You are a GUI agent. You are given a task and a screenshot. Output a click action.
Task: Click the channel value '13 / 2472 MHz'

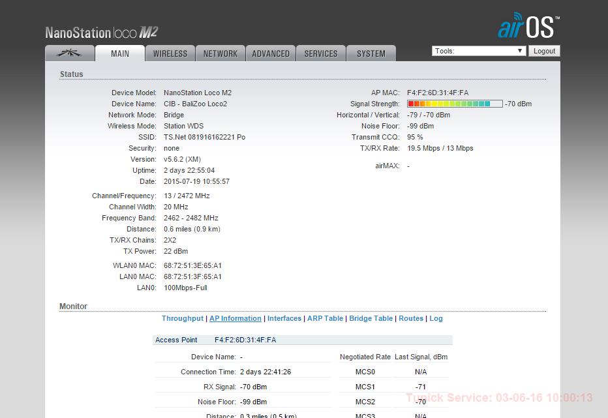(187, 196)
